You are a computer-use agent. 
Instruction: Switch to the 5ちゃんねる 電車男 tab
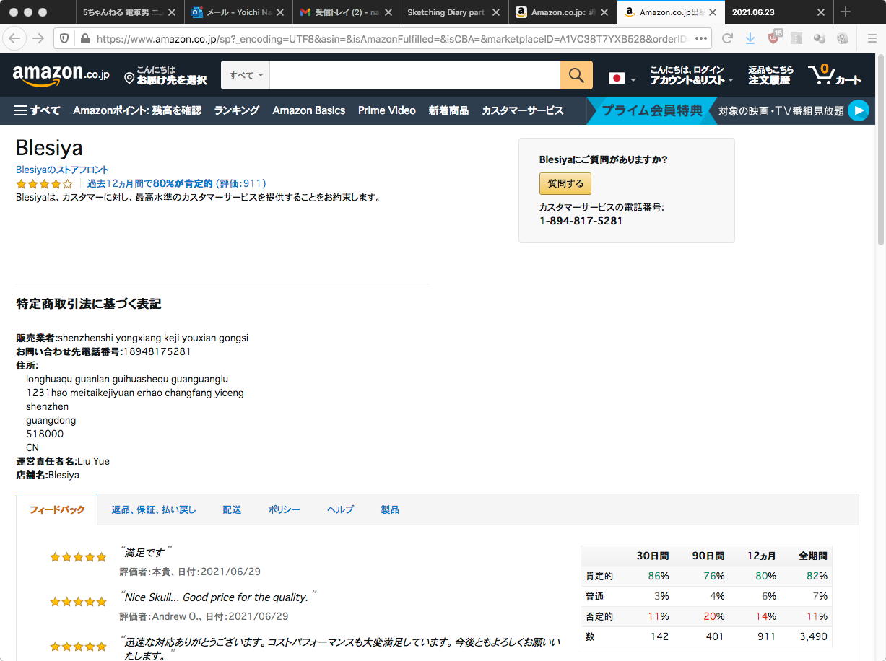tap(130, 12)
